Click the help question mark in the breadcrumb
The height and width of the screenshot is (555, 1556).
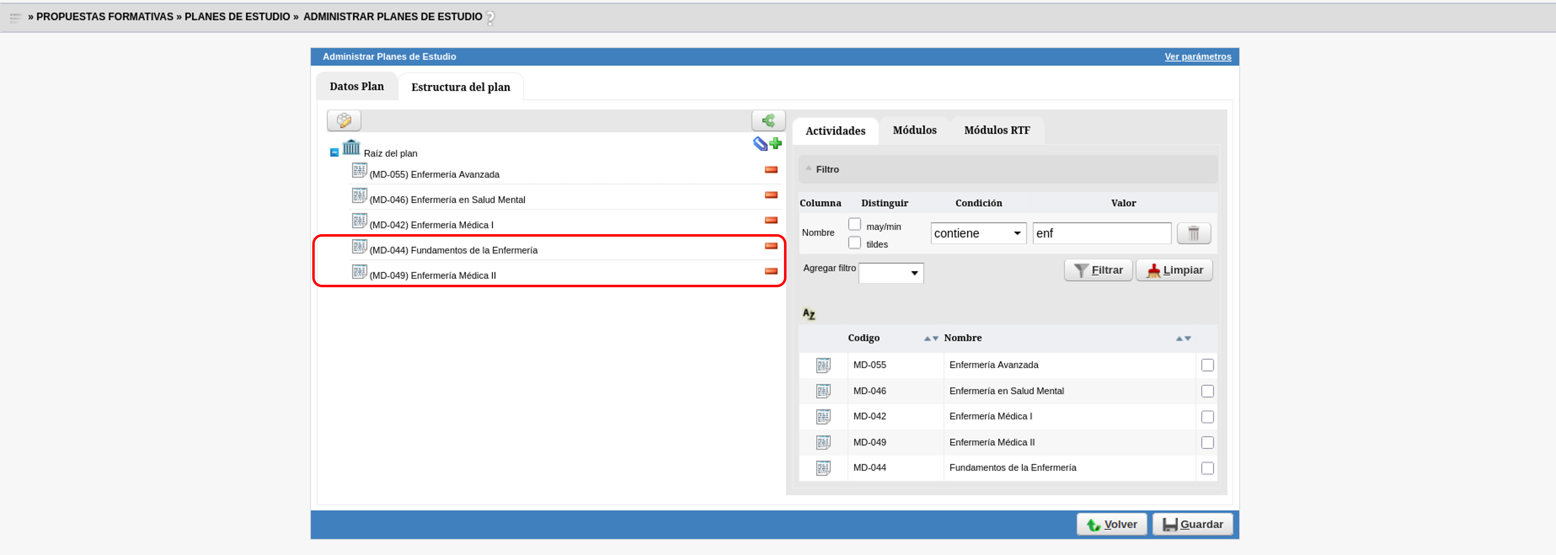(x=490, y=18)
